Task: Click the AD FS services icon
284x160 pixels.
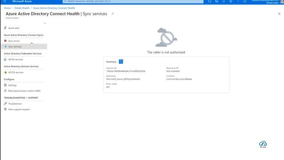Action: (x=5, y=59)
